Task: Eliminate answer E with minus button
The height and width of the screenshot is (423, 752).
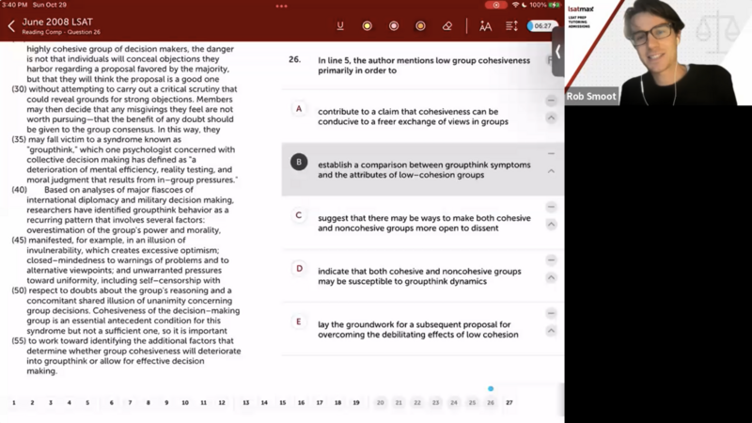Action: tap(551, 313)
